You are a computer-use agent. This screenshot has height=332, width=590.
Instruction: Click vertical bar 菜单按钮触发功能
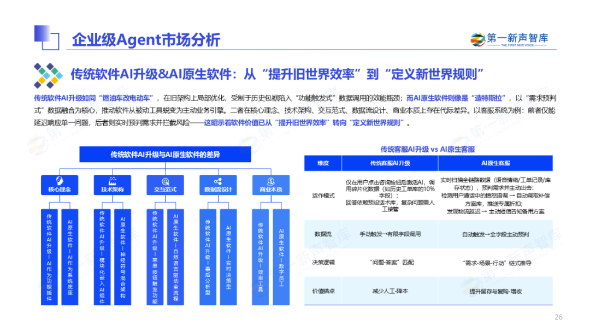[155, 257]
